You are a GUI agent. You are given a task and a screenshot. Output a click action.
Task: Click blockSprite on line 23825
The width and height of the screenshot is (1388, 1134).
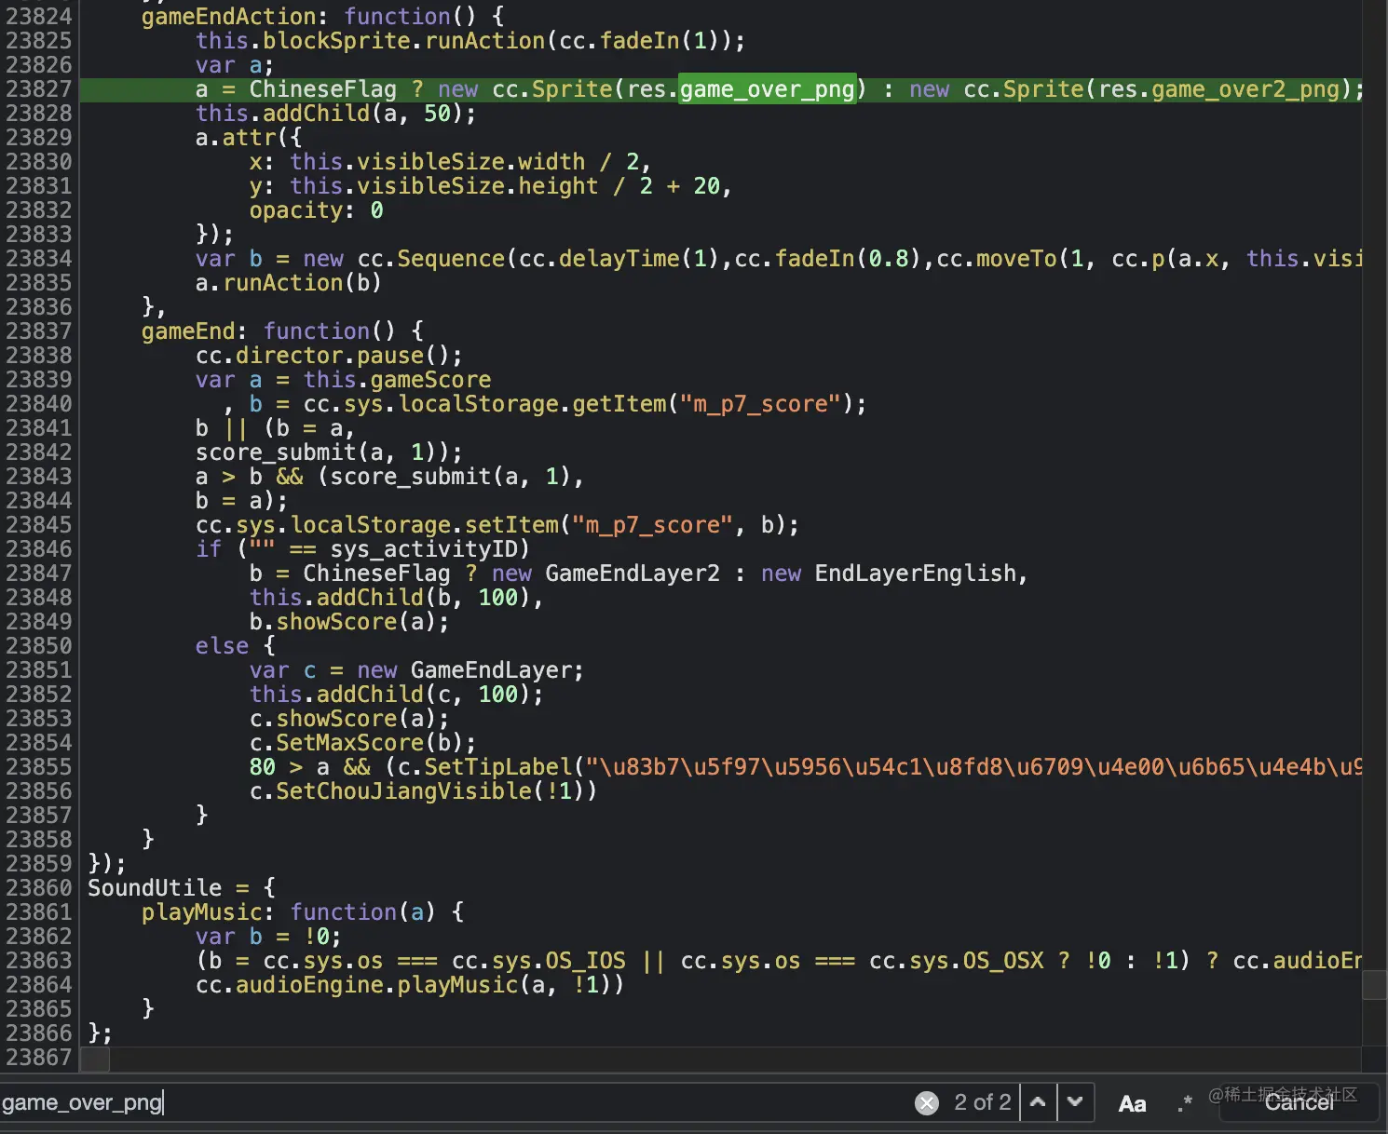pos(337,41)
